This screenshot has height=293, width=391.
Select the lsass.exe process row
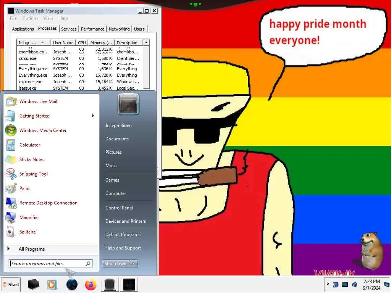(80, 88)
